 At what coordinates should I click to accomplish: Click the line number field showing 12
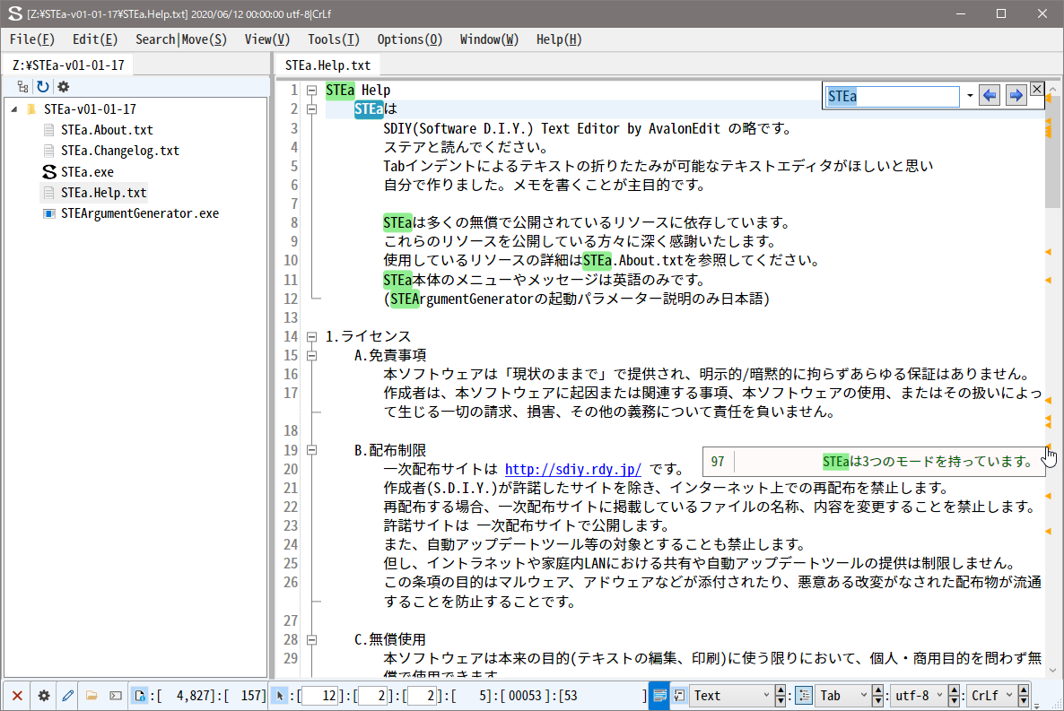[x=319, y=696]
